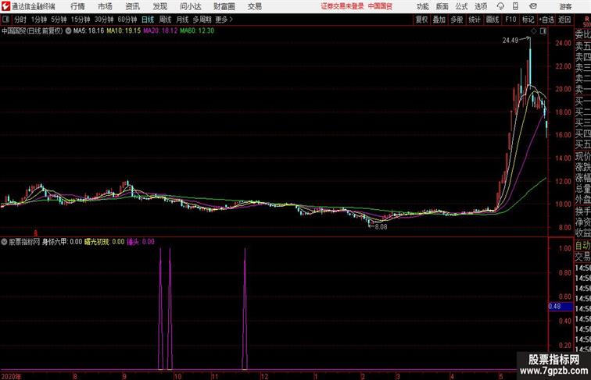The image size is (591, 380).
Task: Click the 8.08 low price label
Action: [381, 227]
